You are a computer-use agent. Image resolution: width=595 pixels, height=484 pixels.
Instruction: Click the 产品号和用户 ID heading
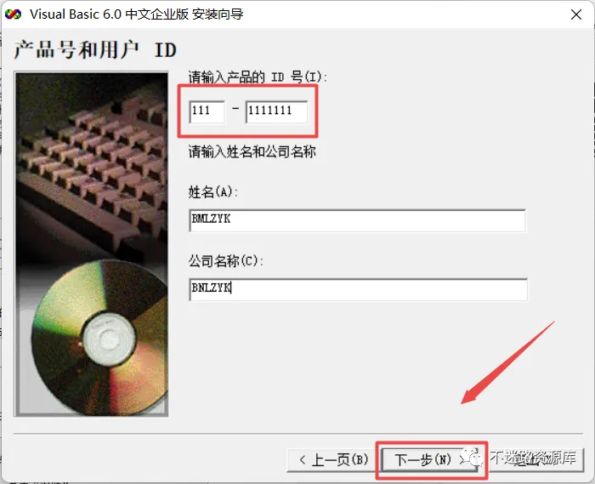(95, 50)
